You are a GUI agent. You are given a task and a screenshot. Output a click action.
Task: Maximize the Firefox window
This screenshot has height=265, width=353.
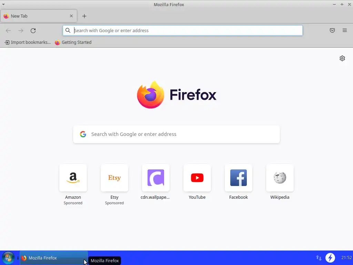342,4
